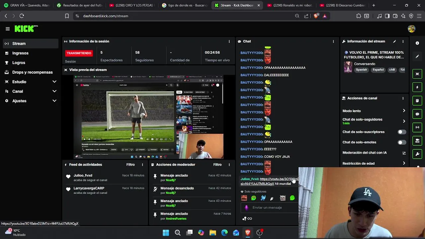Open Chat de solo-seguidores options arrow
The width and height of the screenshot is (425, 239).
[x=404, y=121]
